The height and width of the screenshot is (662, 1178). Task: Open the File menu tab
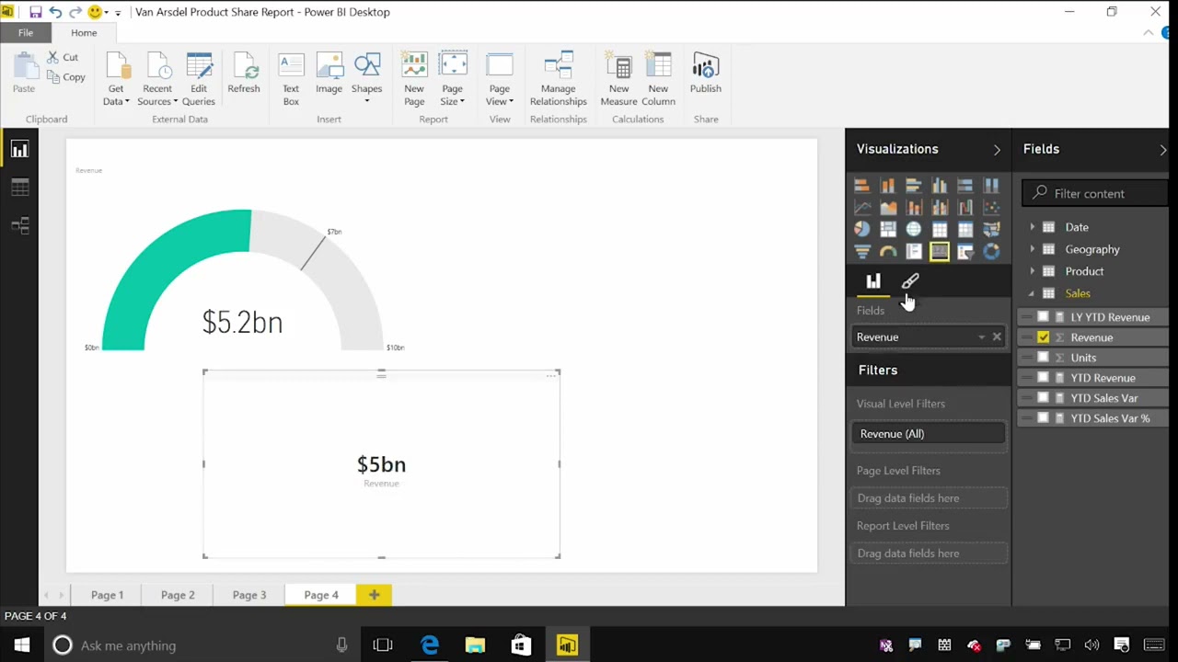click(26, 33)
